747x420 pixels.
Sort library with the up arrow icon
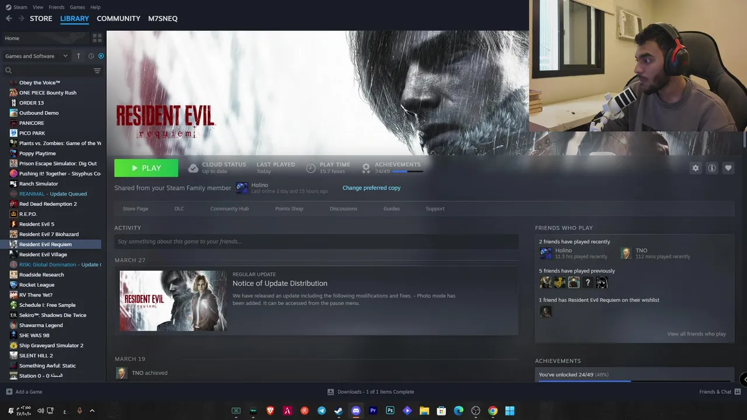point(79,56)
